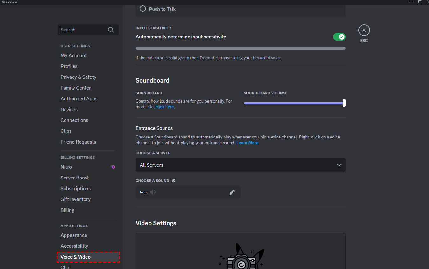Switch to Privacy & Safety settings
The image size is (429, 269).
point(78,77)
